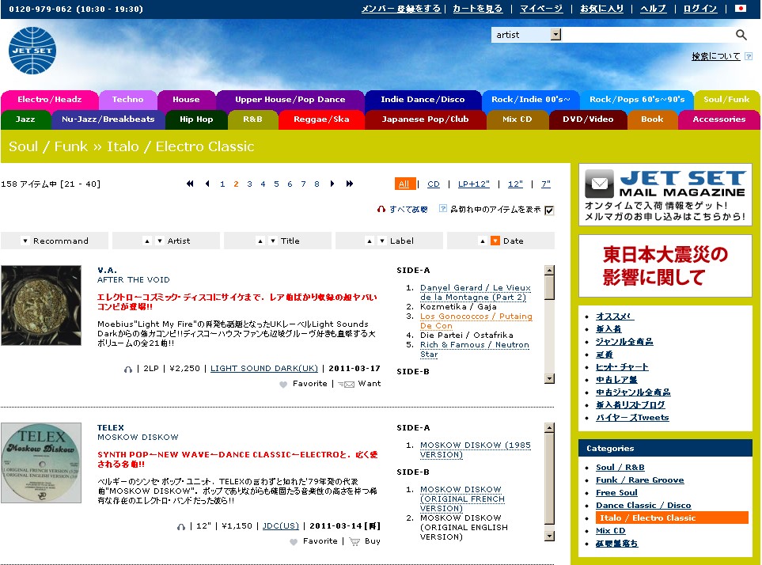
Task: Open Hip Hop genre tab
Action: pos(196,119)
